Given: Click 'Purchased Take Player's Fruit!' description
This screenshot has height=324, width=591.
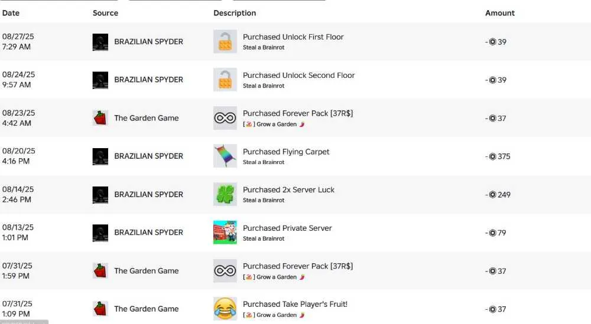Looking at the screenshot, I should point(295,304).
